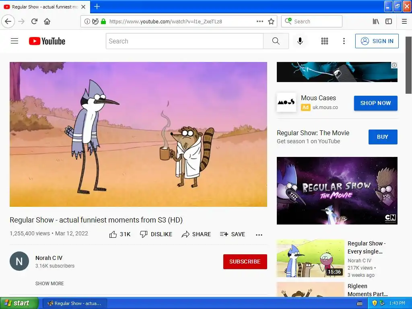Close the Regular Show tab

pyautogui.click(x=83, y=7)
